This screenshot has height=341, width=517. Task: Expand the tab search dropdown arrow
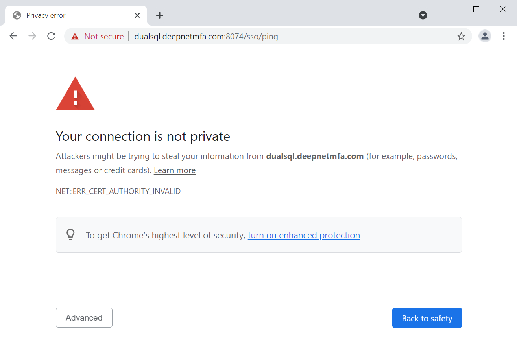coord(423,15)
